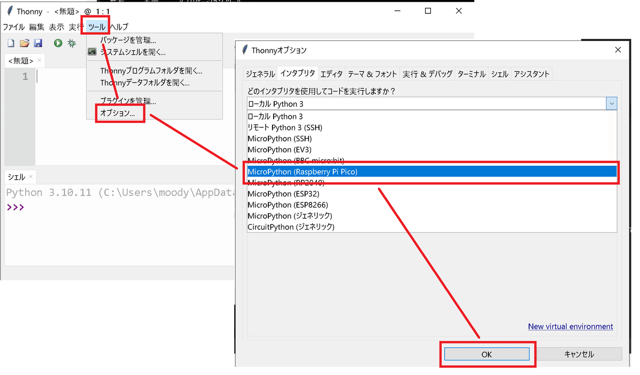This screenshot has height=375, width=640.
Task: Open the New virtual environment link
Action: pos(570,327)
